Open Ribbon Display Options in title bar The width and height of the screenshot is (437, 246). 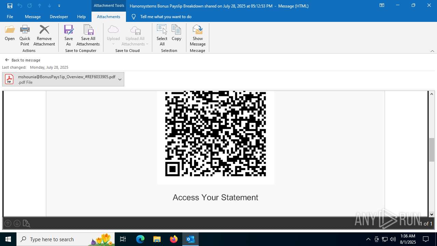[382, 5]
